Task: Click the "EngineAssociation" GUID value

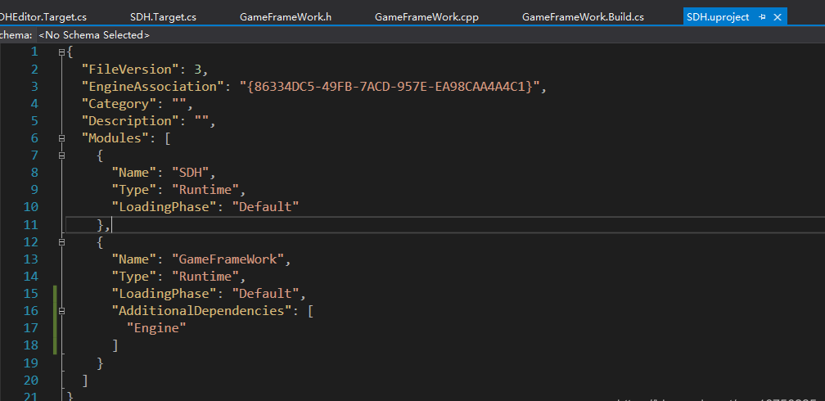Action: (391, 87)
